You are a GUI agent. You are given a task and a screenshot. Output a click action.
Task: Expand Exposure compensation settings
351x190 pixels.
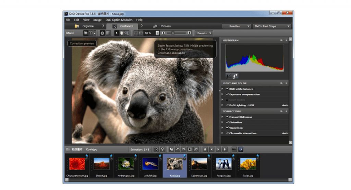click(222, 94)
